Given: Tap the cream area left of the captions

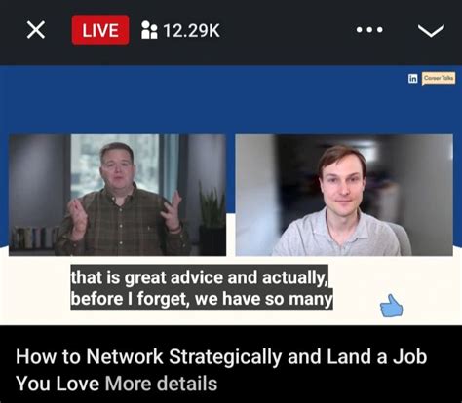Looking at the screenshot, I should pyautogui.click(x=35, y=287).
